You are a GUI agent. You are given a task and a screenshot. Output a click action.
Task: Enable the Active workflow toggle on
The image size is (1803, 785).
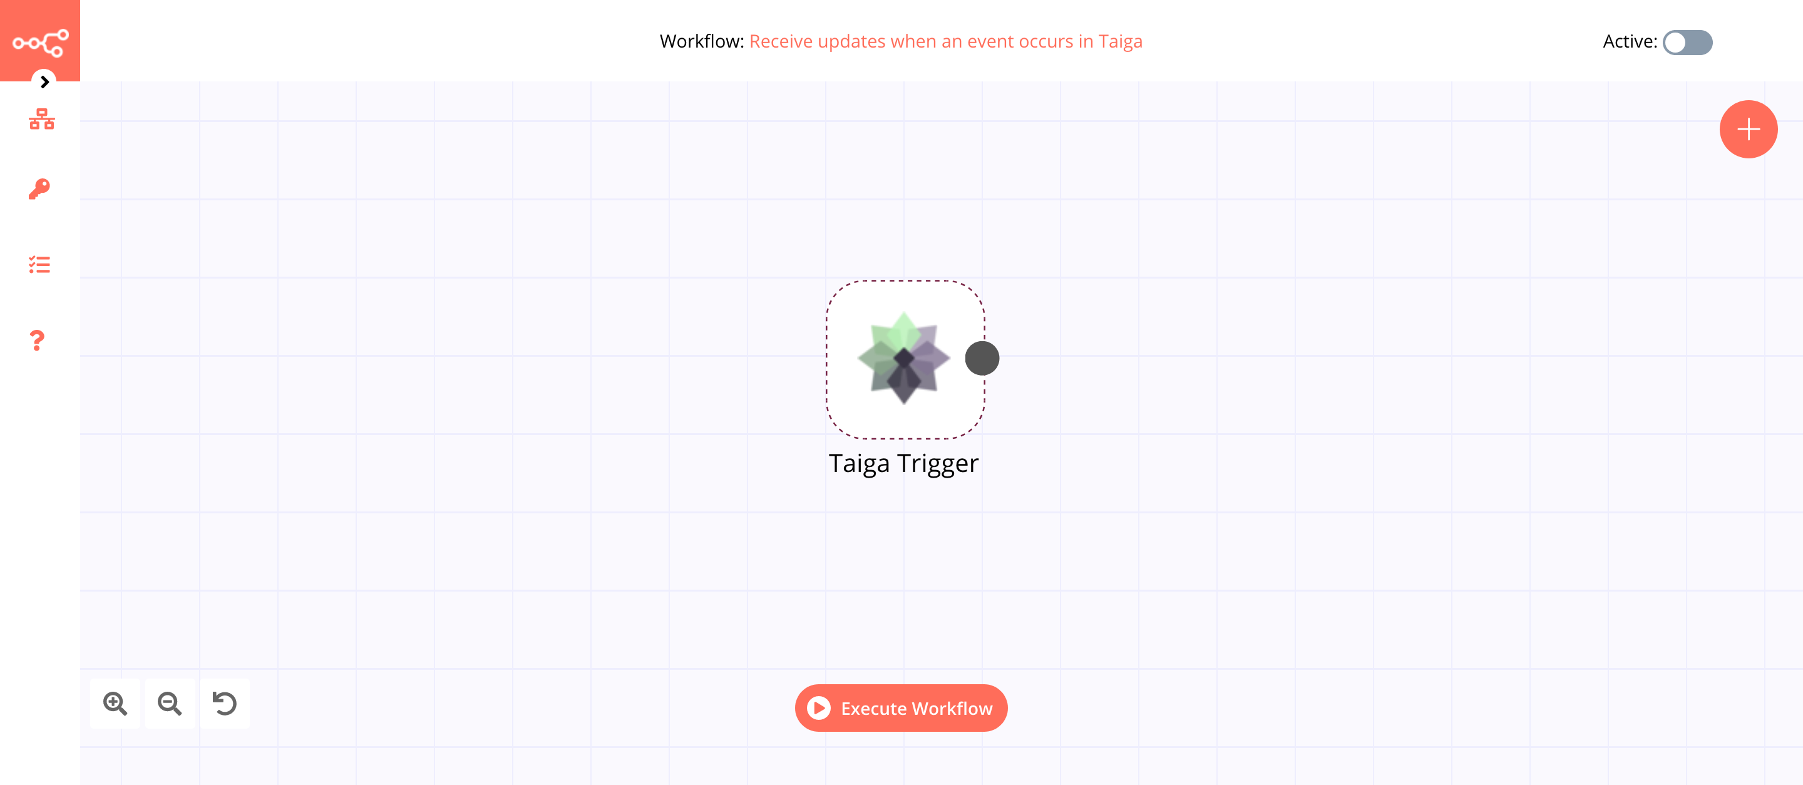[1687, 41]
